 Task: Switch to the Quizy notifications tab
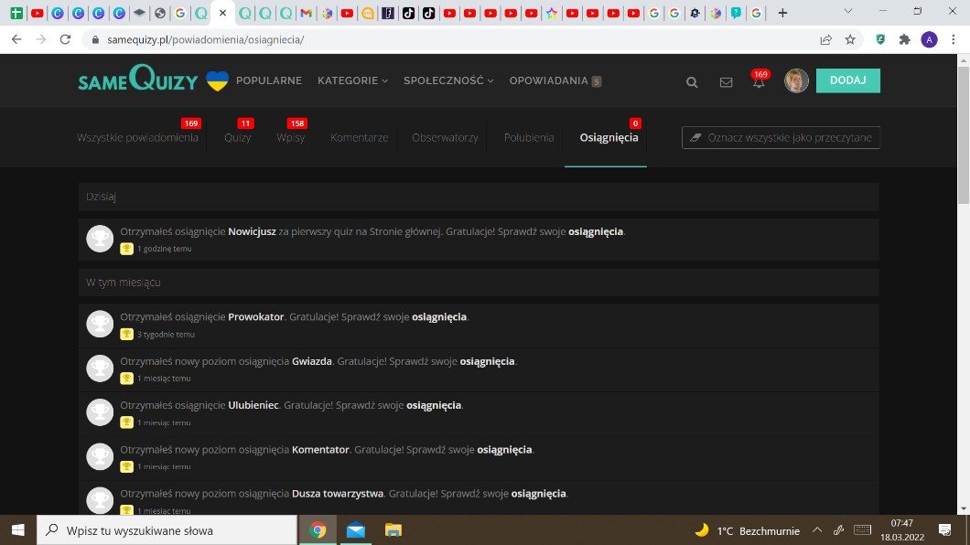pyautogui.click(x=237, y=137)
